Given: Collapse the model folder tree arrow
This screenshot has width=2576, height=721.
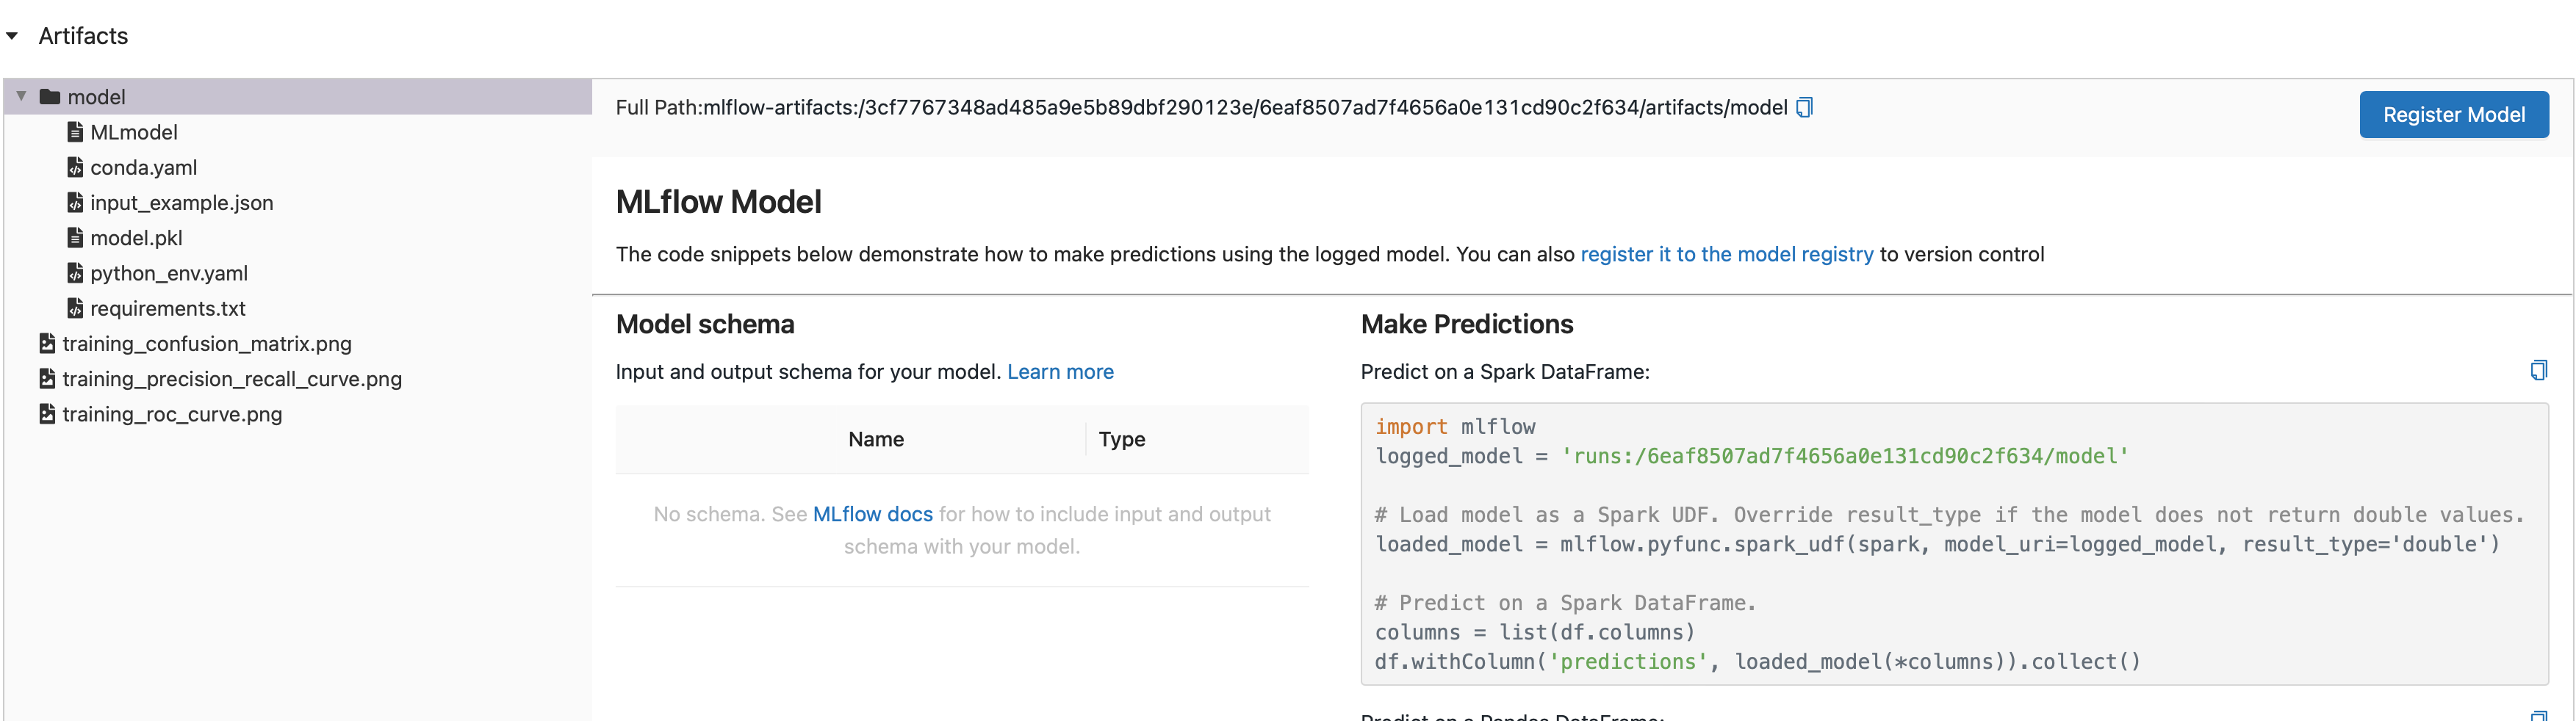Looking at the screenshot, I should point(21,97).
